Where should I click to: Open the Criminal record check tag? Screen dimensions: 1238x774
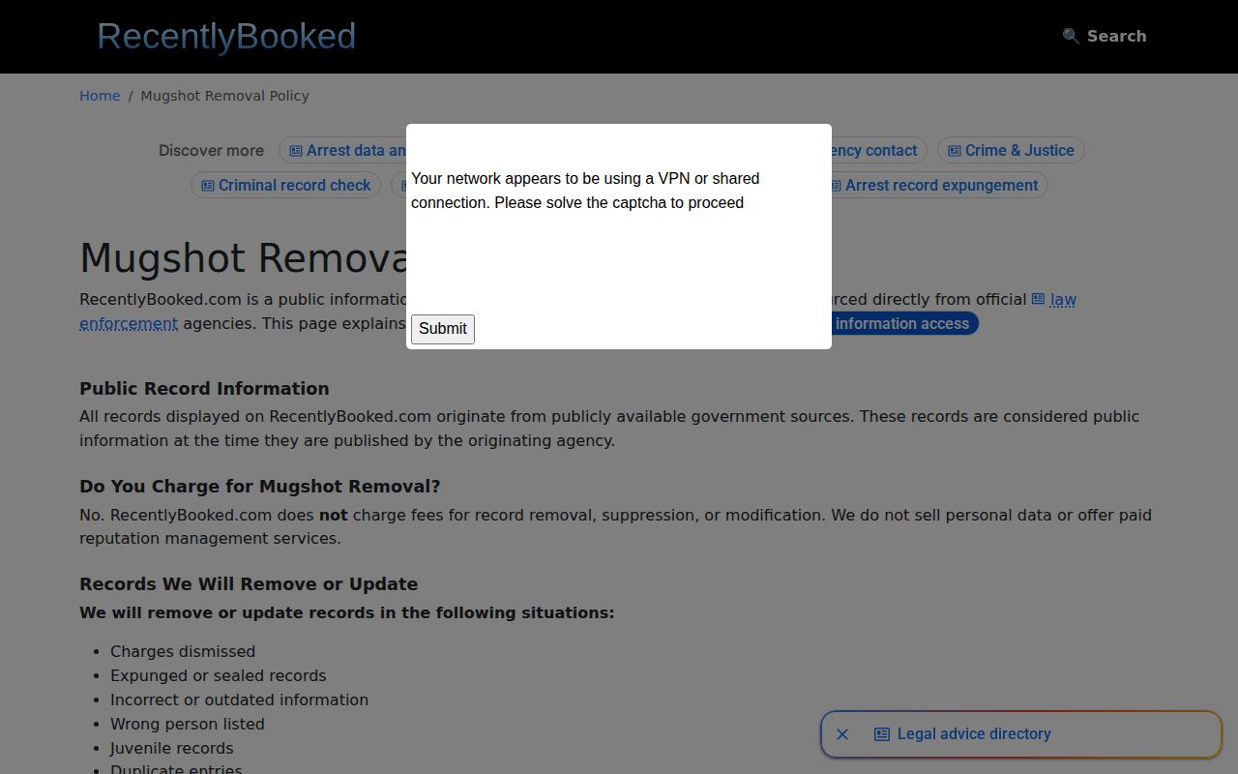tap(285, 185)
